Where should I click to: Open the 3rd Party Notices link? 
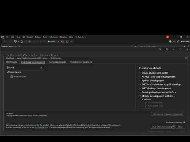point(42,128)
